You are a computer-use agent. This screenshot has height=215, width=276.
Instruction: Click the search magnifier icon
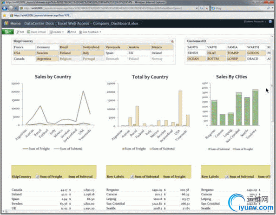pos(269,8)
